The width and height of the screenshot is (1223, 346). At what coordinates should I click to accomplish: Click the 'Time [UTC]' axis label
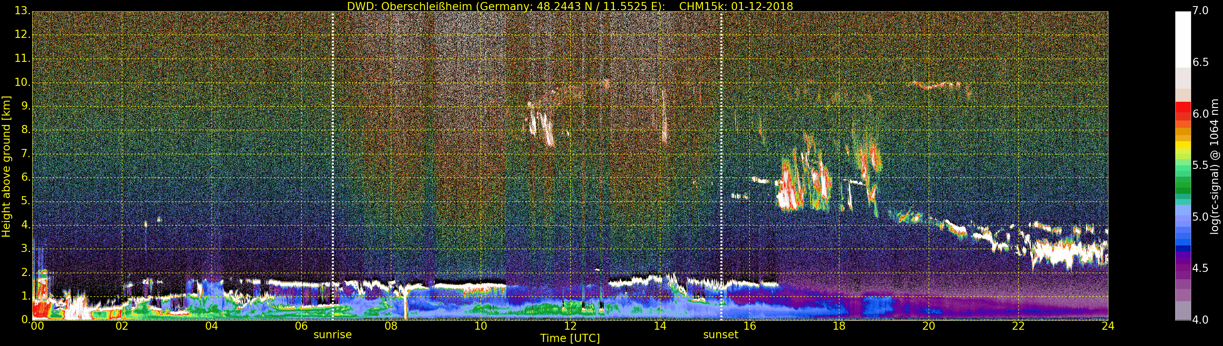tap(570, 338)
